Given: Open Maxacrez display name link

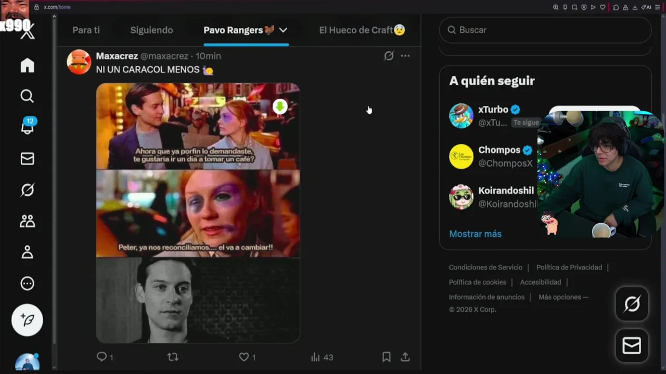Looking at the screenshot, I should [x=117, y=56].
